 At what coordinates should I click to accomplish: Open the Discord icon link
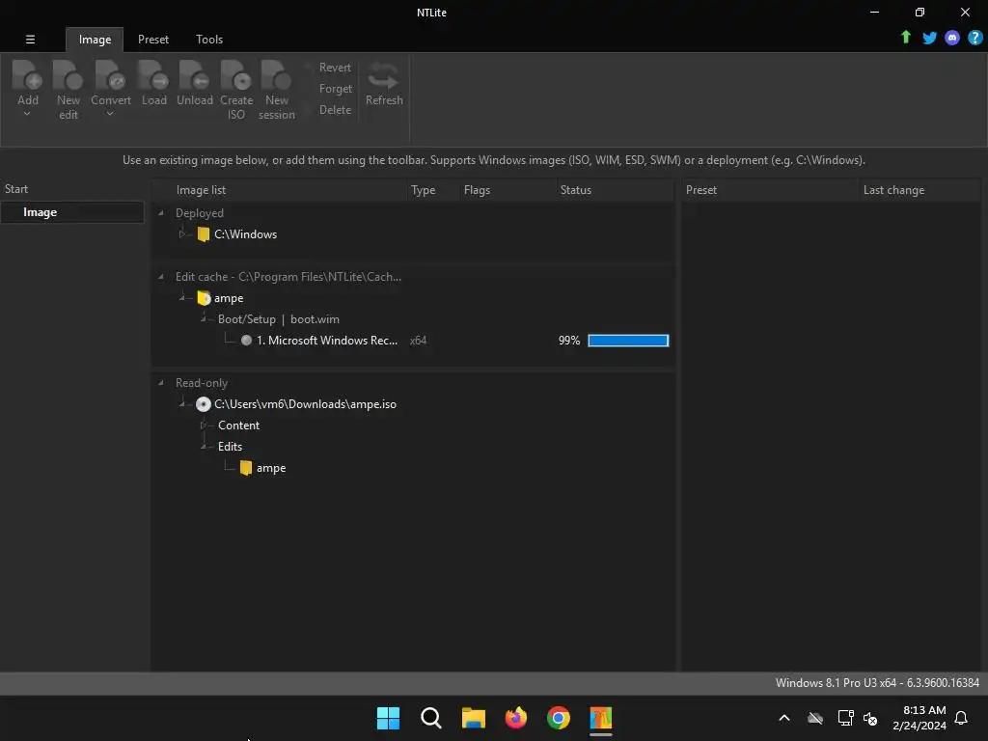[952, 38]
